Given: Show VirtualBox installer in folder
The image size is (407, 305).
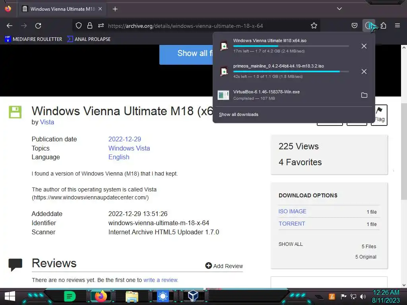Looking at the screenshot, I should [x=364, y=95].
